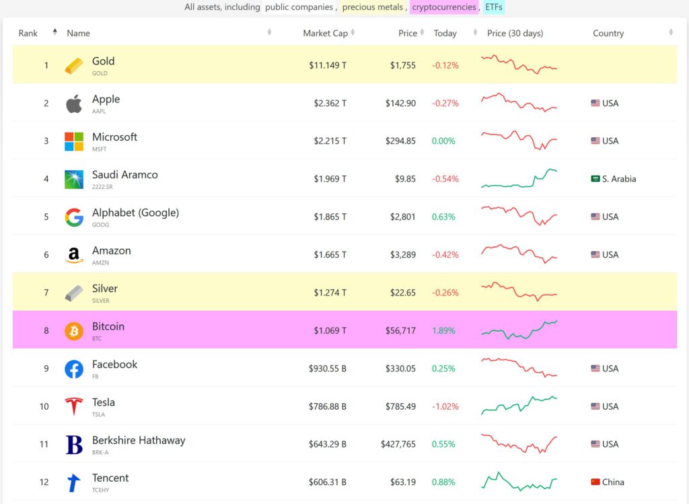The height and width of the screenshot is (504, 689).
Task: Click the USA flag in Microsoft row
Action: (595, 141)
